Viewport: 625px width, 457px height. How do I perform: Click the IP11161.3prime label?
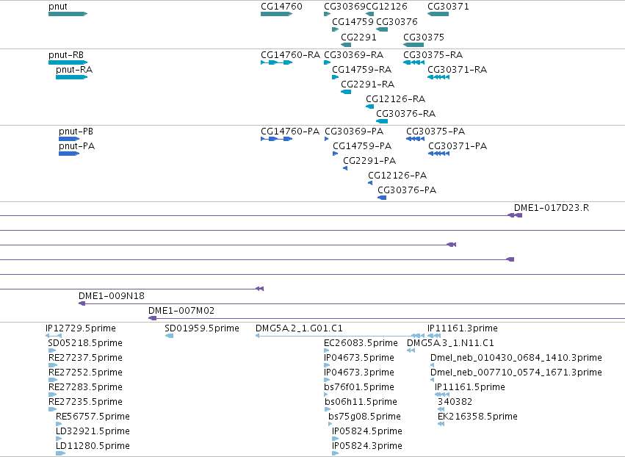[x=463, y=328]
